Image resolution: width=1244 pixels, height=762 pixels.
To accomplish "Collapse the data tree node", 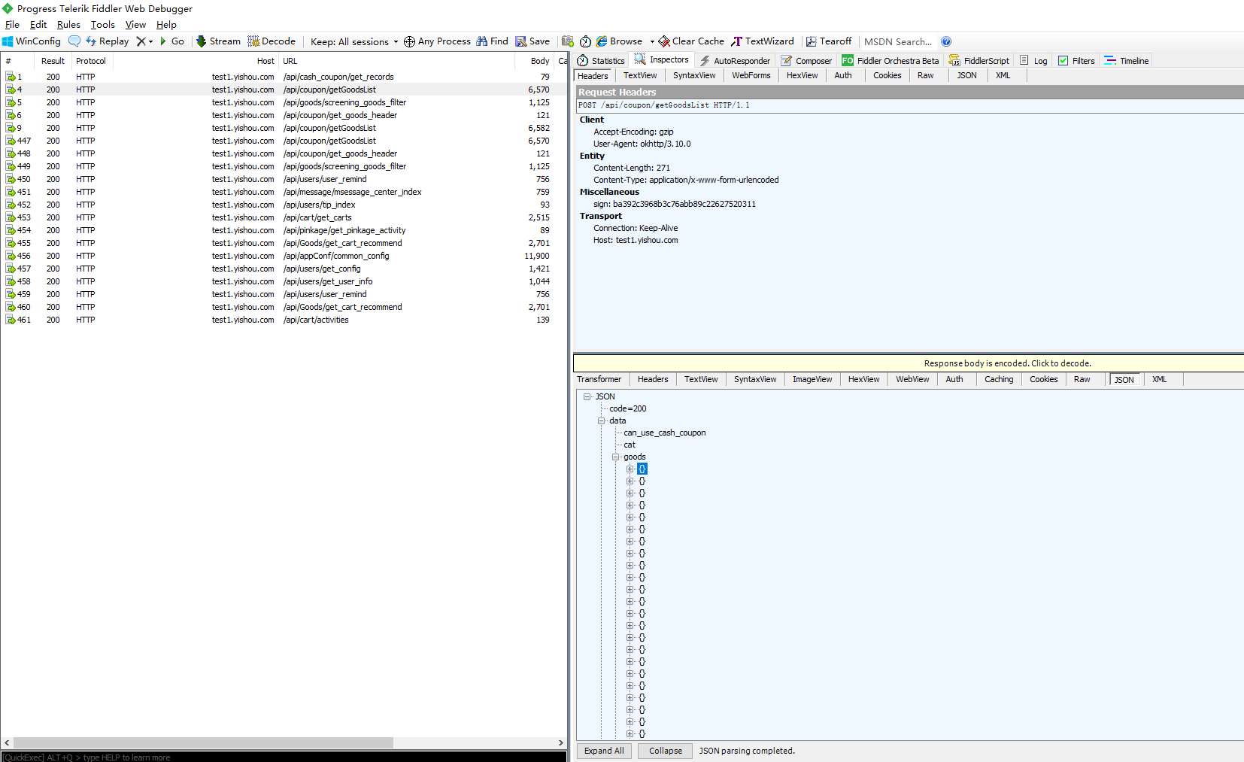I will [x=602, y=420].
